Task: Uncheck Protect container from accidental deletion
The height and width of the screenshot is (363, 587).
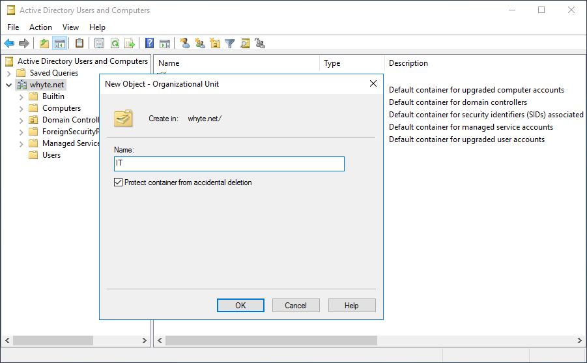Action: tap(119, 182)
